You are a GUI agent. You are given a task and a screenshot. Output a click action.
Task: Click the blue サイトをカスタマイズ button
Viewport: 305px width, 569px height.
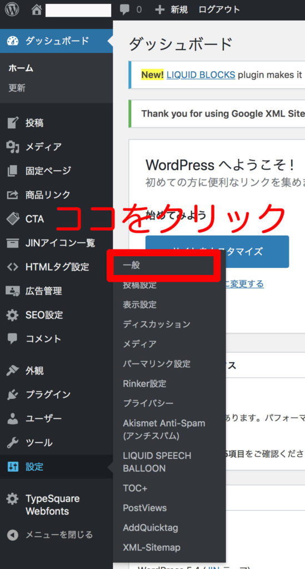tap(217, 252)
